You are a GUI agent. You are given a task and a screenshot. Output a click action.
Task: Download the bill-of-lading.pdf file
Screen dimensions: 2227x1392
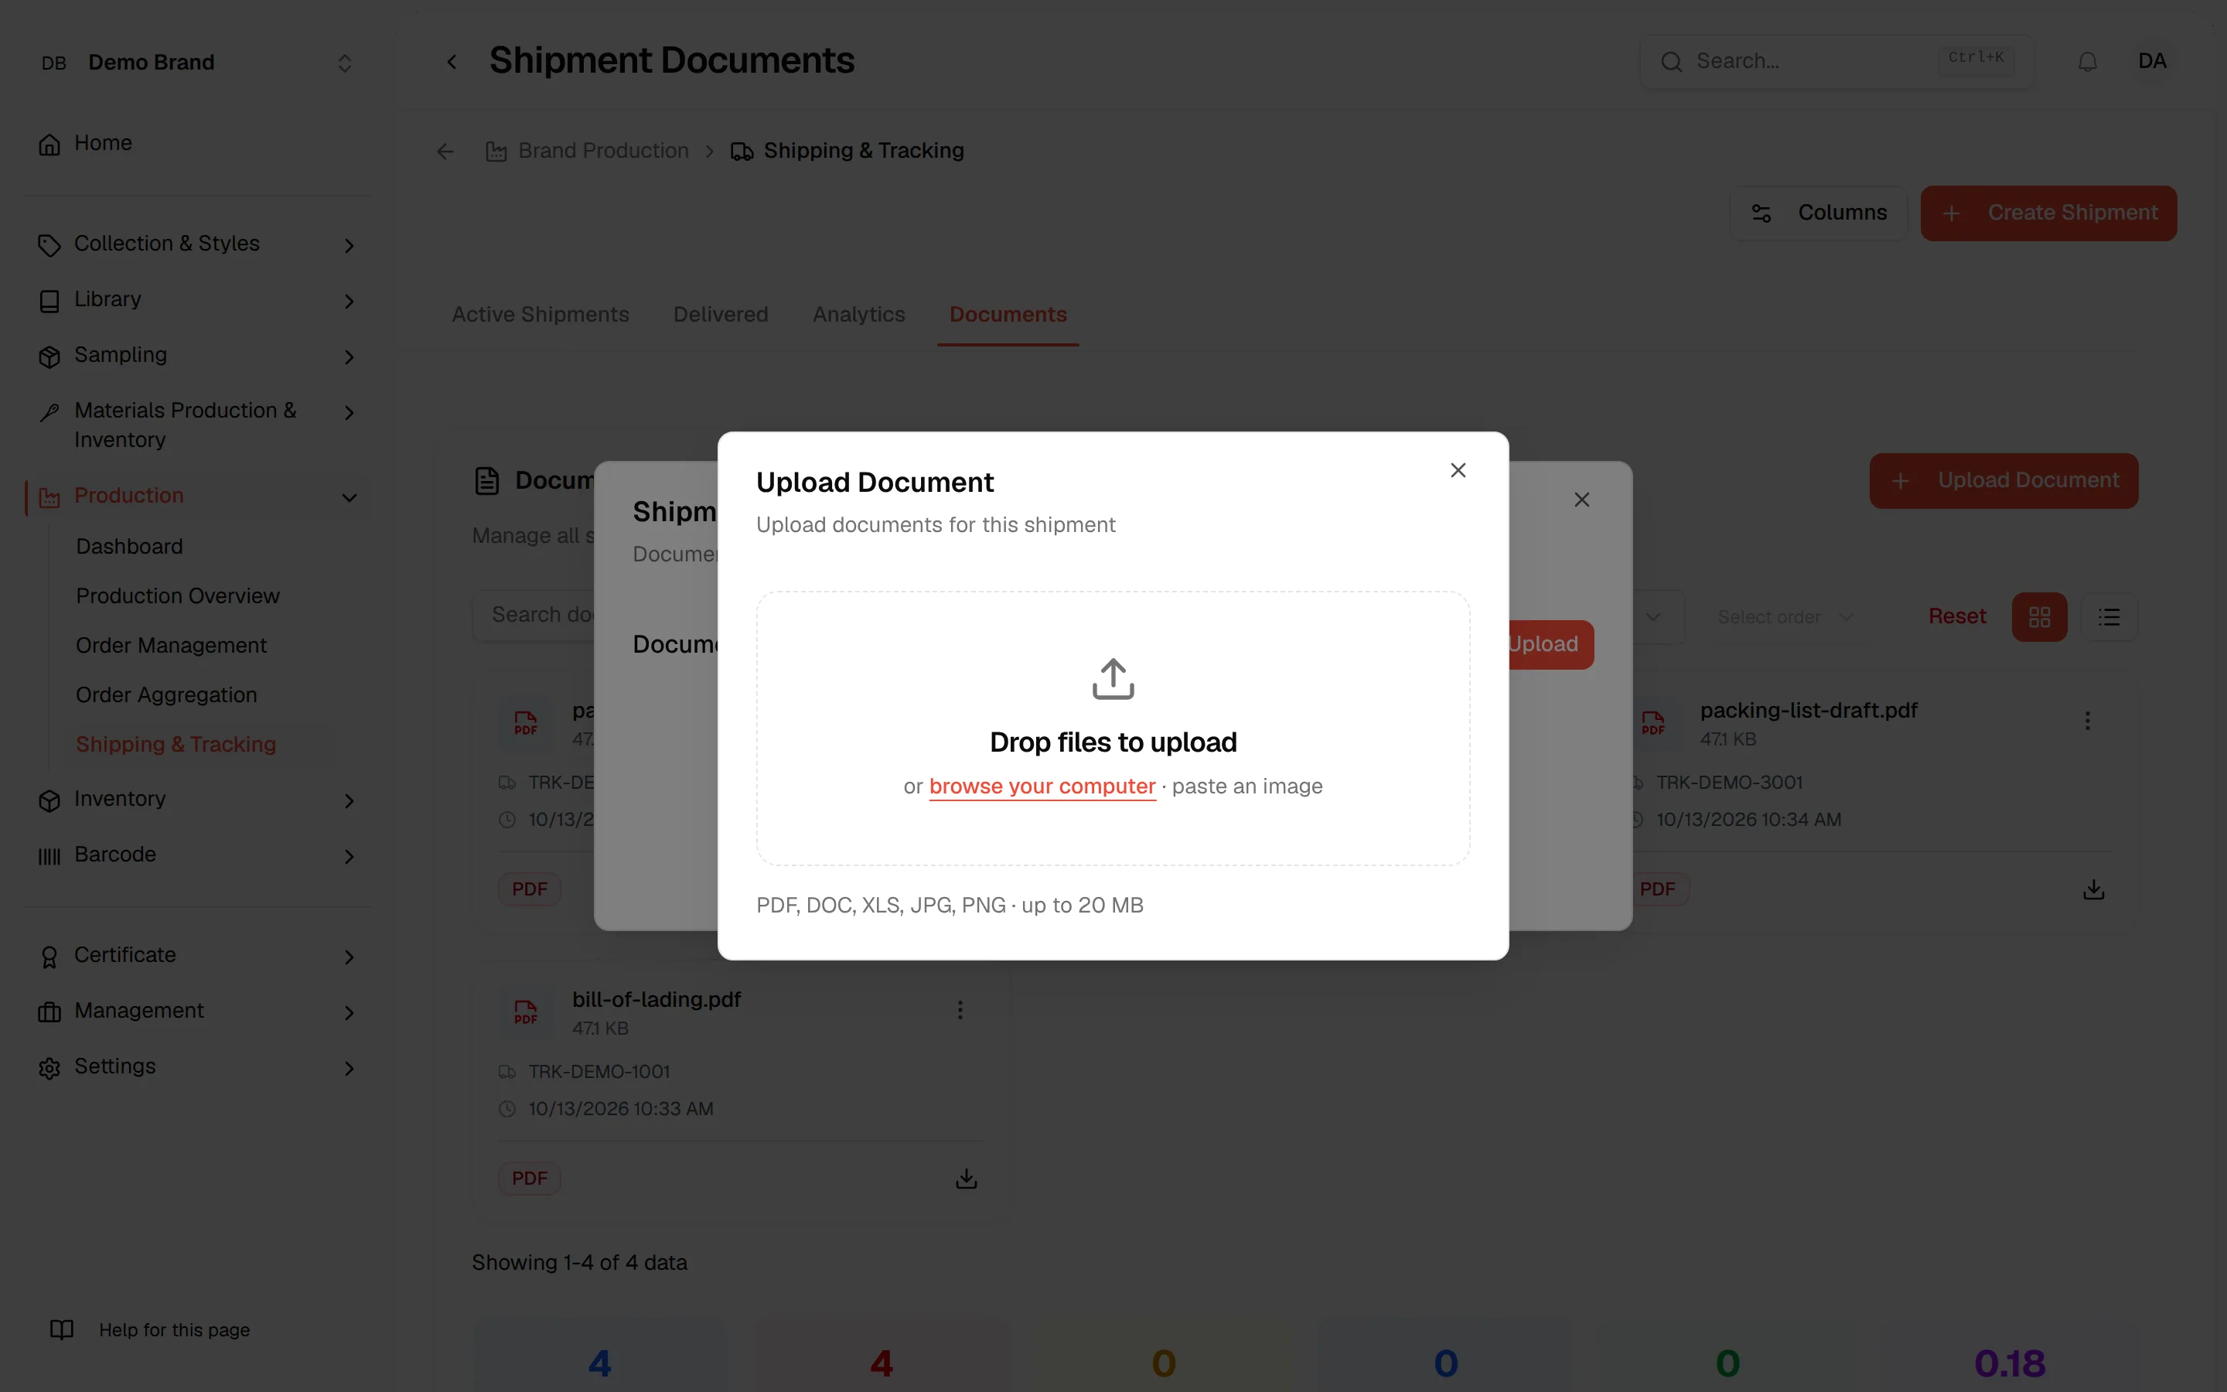965,1179
